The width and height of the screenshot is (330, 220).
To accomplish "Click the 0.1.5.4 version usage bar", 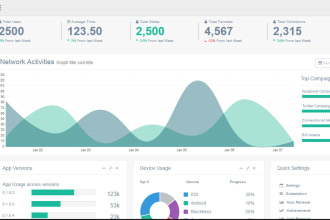I will point(63,215).
